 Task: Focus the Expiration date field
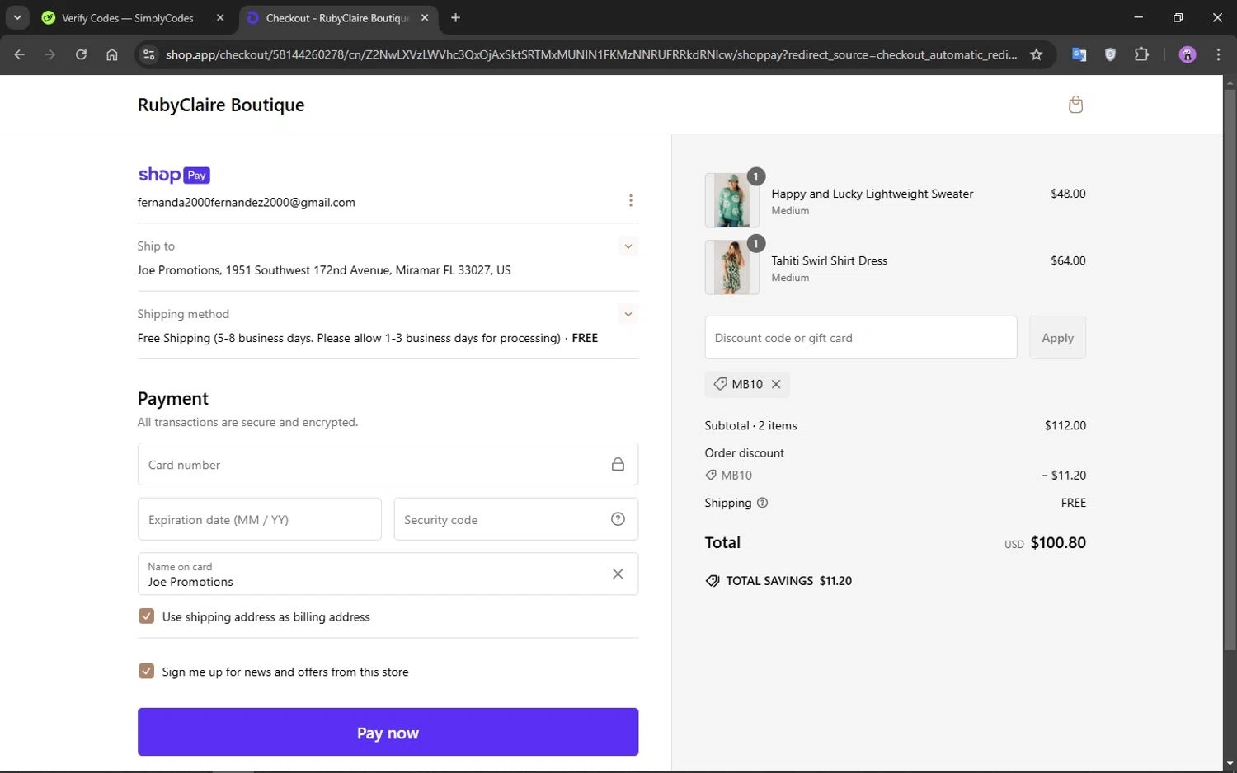pos(260,519)
